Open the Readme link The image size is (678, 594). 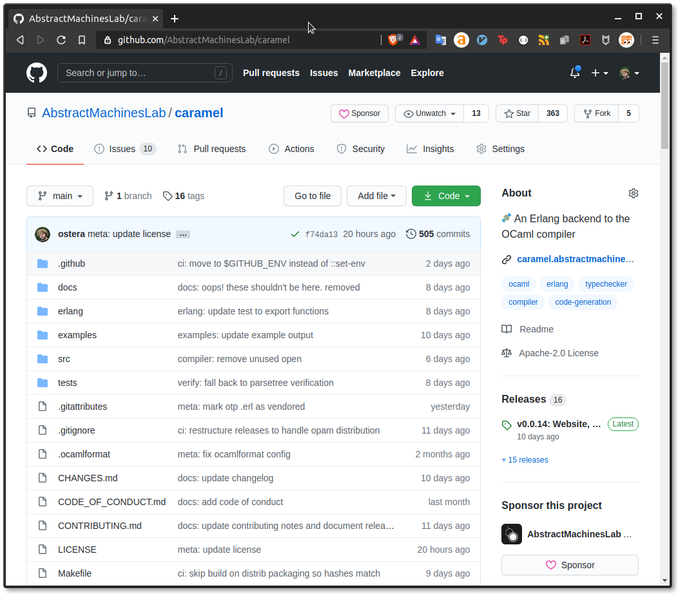coord(536,329)
